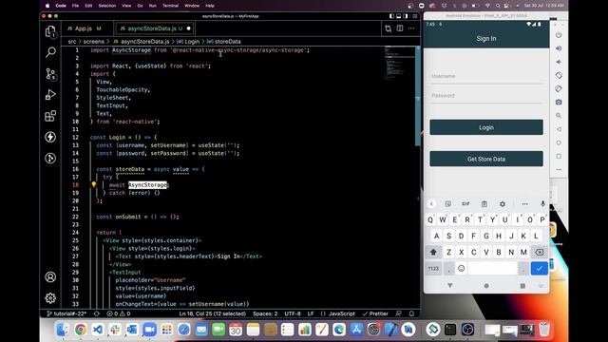Click the editor minimap preview

point(399,64)
